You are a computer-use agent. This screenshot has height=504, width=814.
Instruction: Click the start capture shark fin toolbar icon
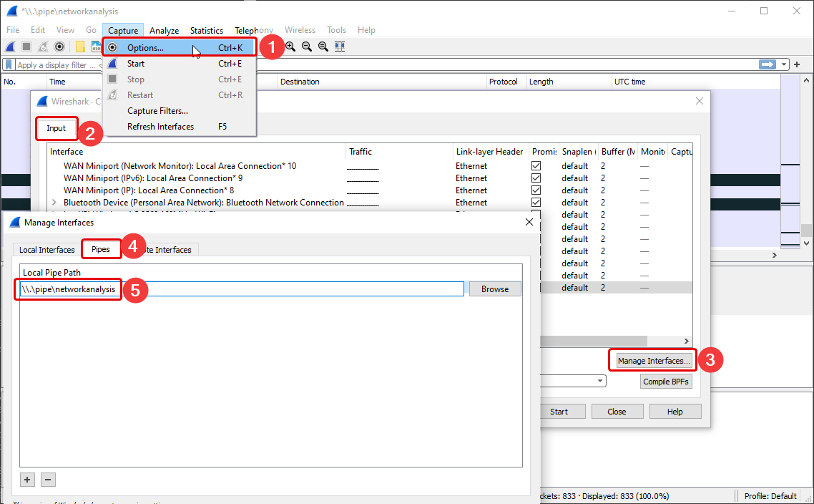coord(10,47)
